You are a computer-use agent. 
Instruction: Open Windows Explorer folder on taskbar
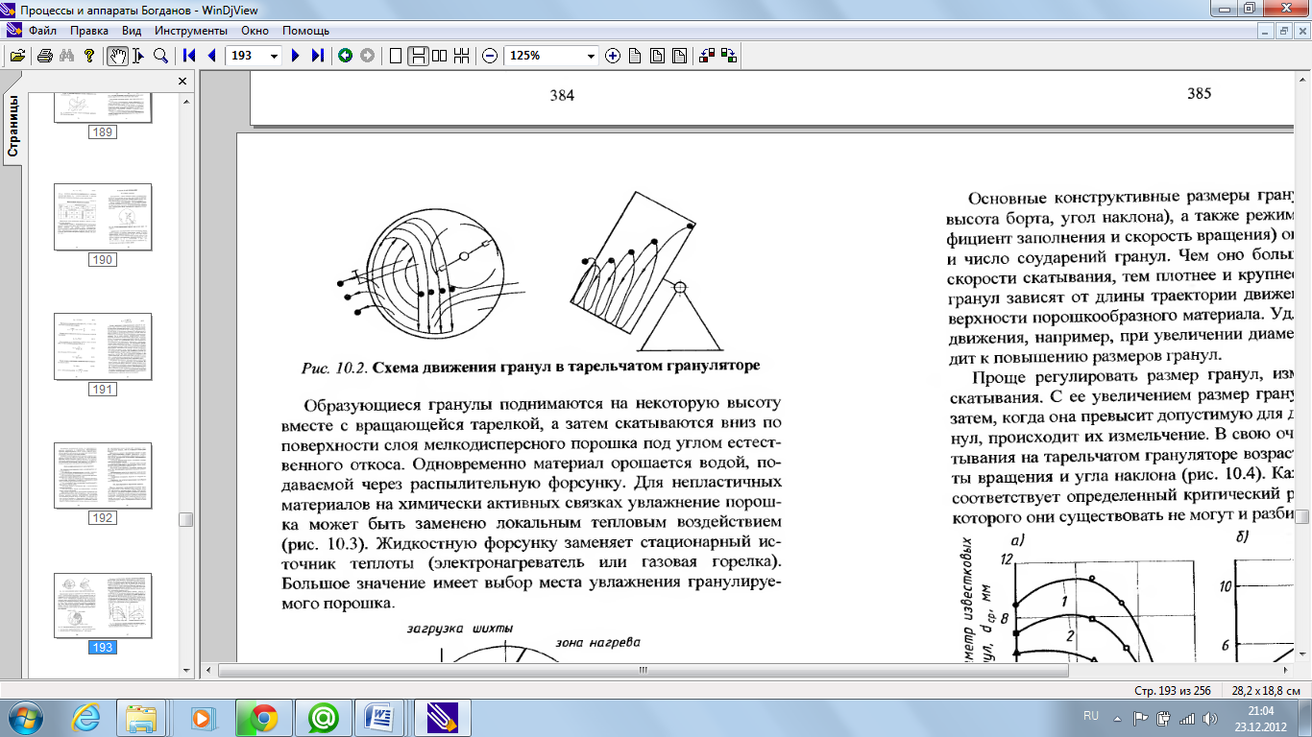tap(142, 717)
